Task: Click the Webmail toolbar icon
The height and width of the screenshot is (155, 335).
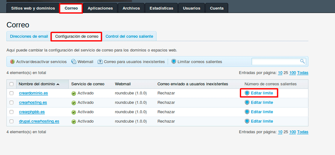Action: point(74,62)
